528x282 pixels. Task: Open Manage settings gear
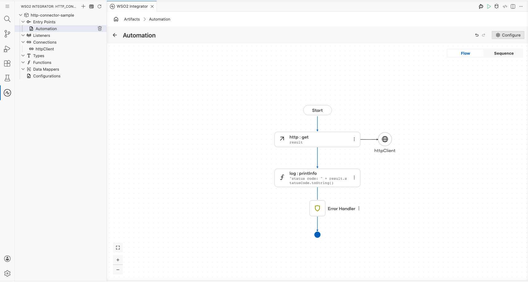[7, 273]
